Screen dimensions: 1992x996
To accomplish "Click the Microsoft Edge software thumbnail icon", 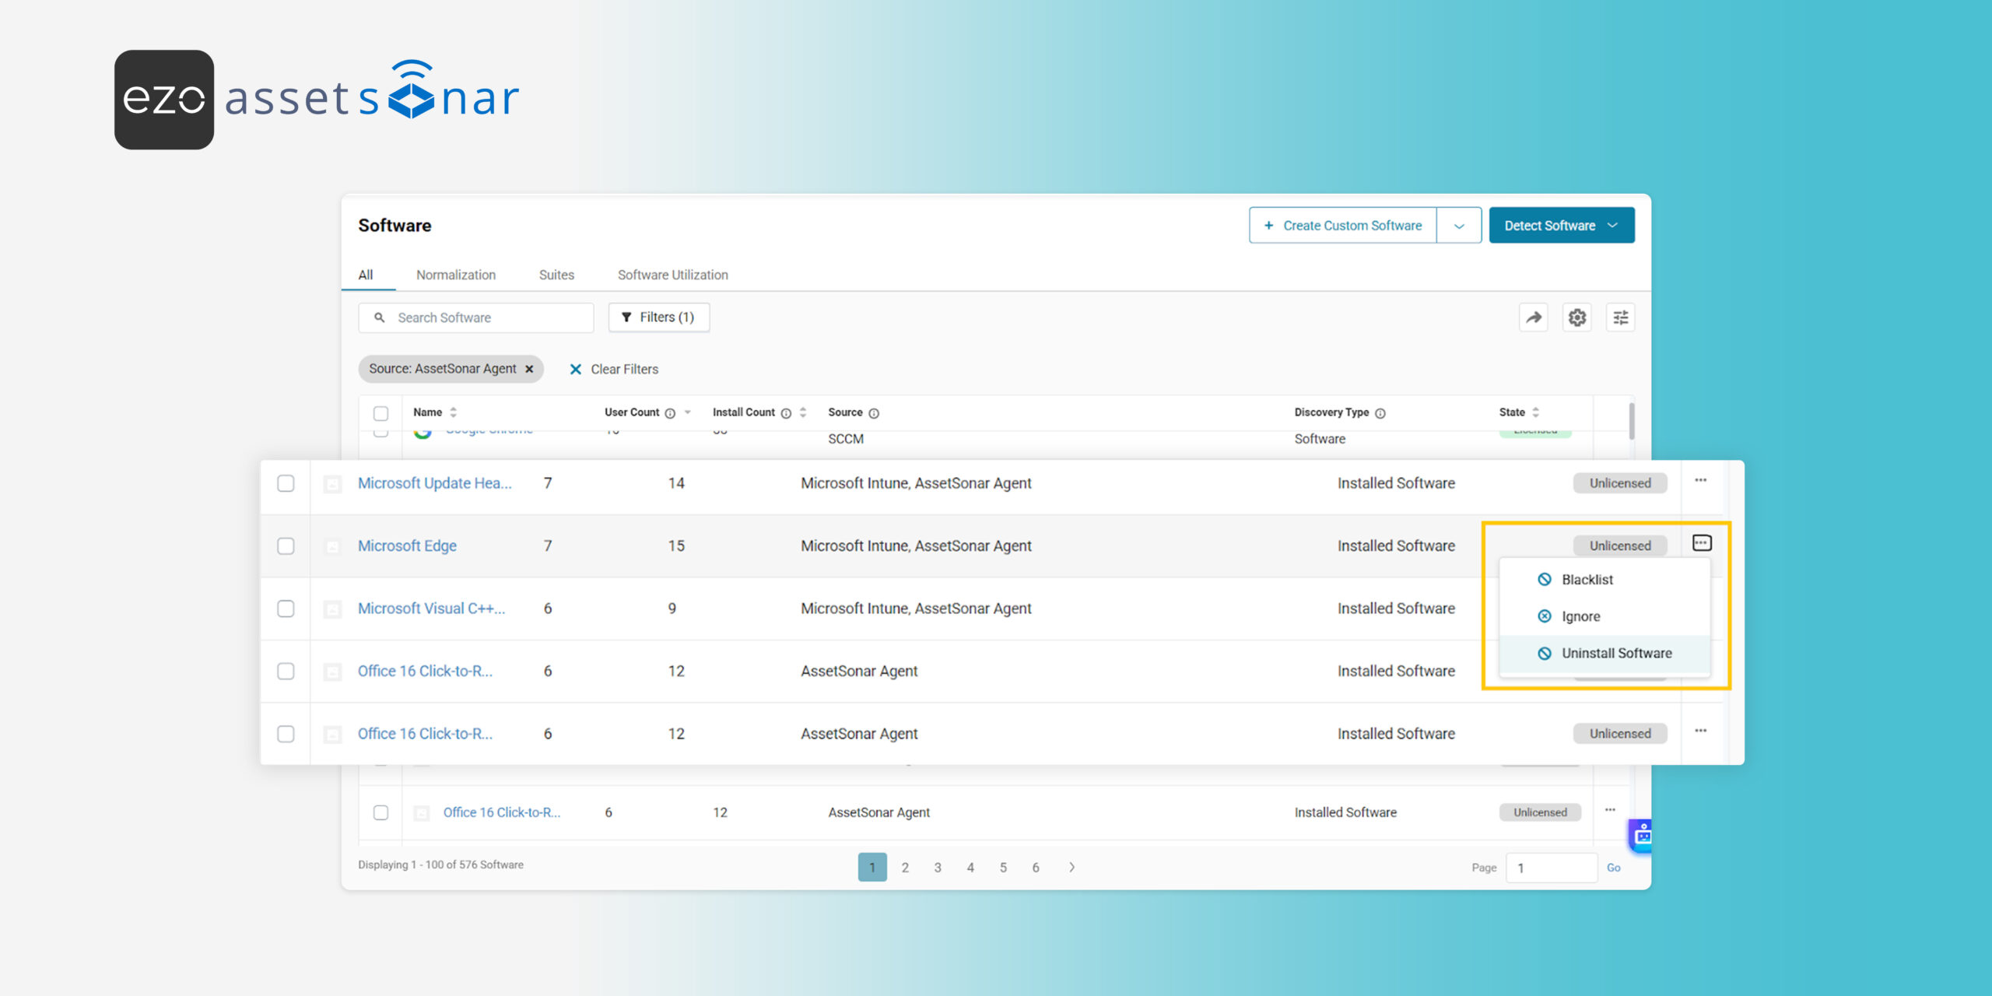I will pos(332,546).
